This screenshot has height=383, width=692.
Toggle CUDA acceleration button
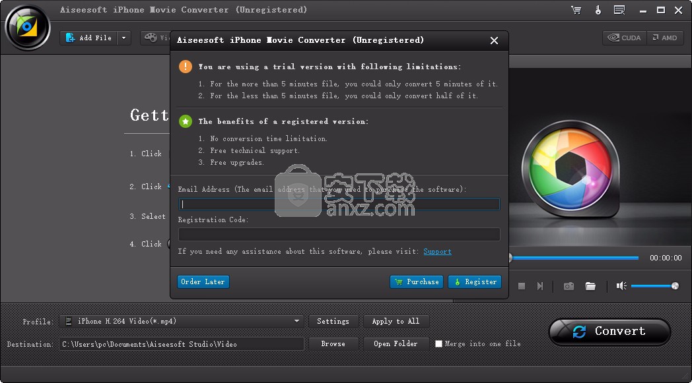625,38
